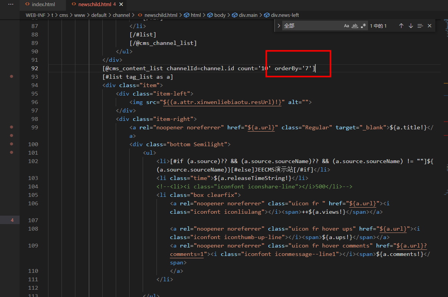Open WEB-INF breadcrumb dropdown
This screenshot has height=297, width=448.
(35, 15)
